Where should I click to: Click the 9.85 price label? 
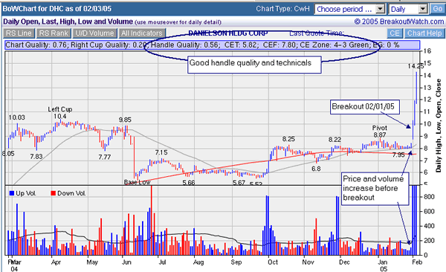tap(125, 120)
